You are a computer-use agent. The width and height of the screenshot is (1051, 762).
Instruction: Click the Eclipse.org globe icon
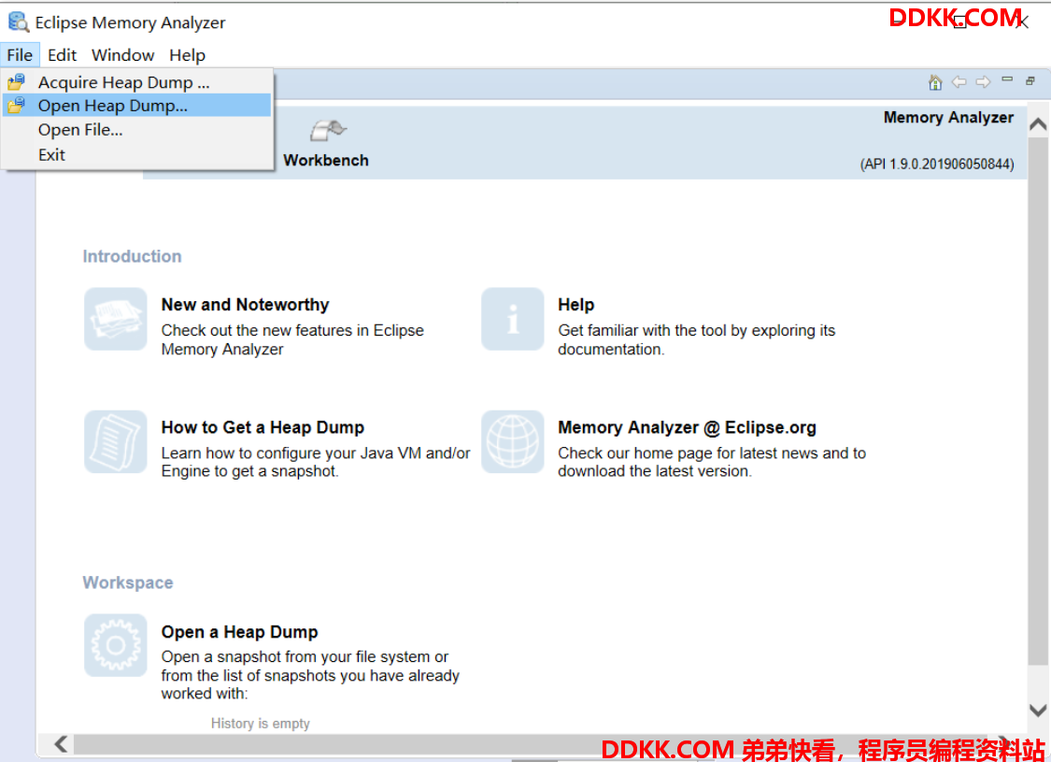[513, 442]
